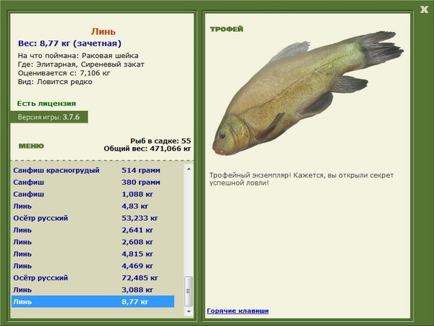Screen dimensions: 434x326
Task: Select the Санфиш 1,088 кг row
Action: tap(93, 194)
